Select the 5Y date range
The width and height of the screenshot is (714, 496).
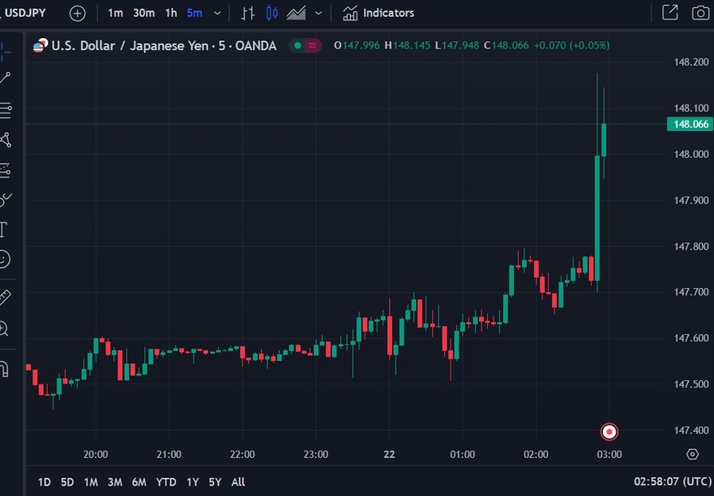[215, 482]
